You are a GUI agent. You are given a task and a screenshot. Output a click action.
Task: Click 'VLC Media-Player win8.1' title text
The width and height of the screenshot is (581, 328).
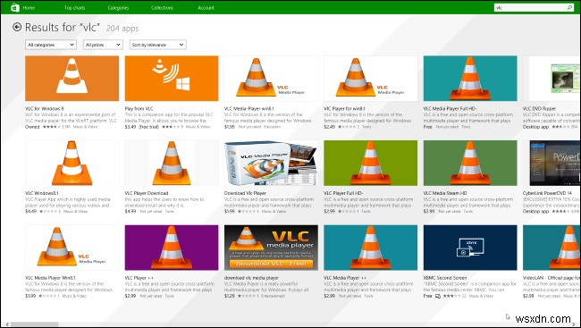249,109
